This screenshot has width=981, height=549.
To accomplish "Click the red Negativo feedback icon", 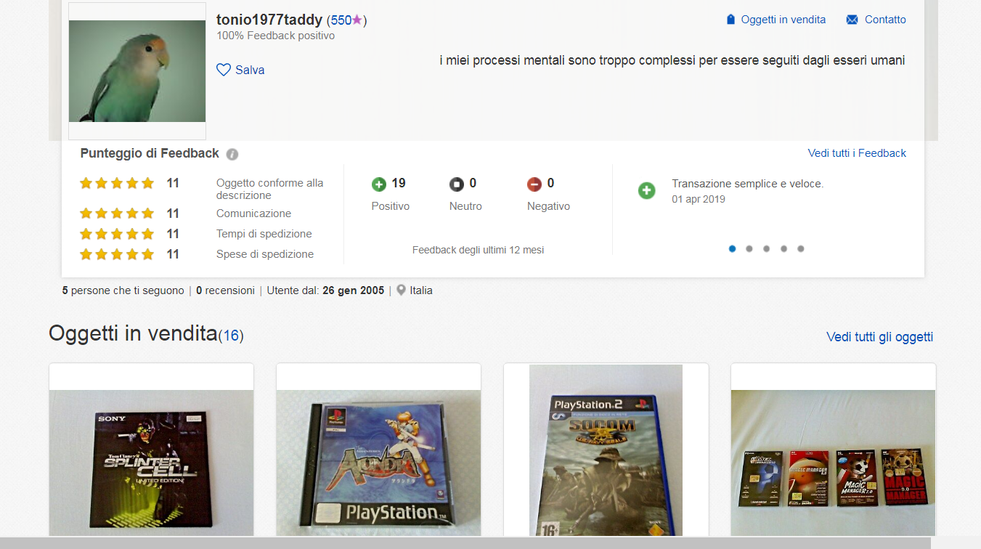I will point(534,184).
